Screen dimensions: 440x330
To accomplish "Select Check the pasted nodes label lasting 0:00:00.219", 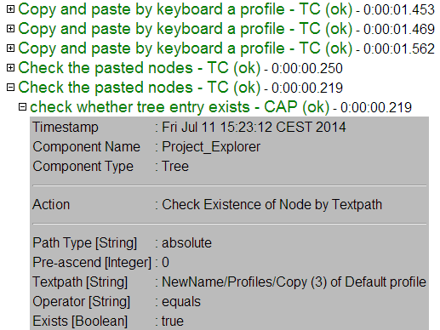I will [140, 88].
